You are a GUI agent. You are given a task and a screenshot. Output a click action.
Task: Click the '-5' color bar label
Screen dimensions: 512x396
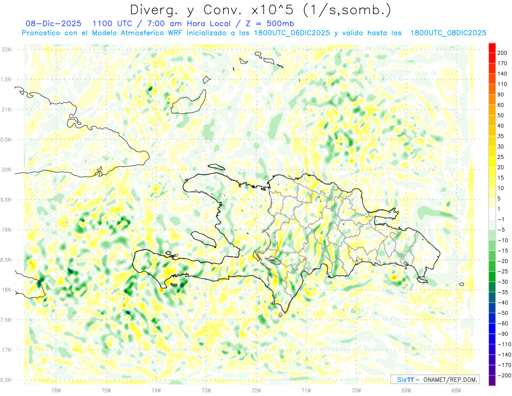[502, 230]
